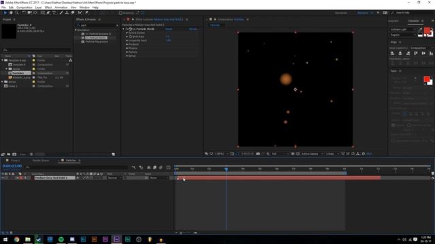This screenshot has height=244, width=435.
Task: Select the Brush tool
Action: pyautogui.click(x=61, y=13)
